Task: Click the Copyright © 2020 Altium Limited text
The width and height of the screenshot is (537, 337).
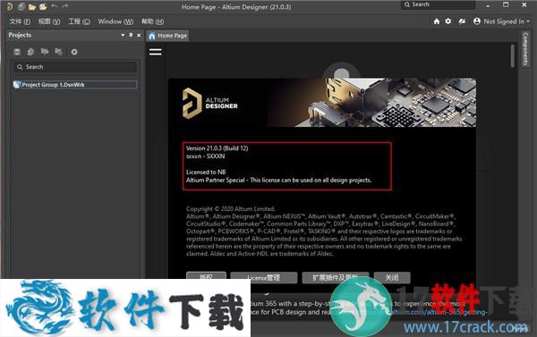Action: tap(231, 208)
